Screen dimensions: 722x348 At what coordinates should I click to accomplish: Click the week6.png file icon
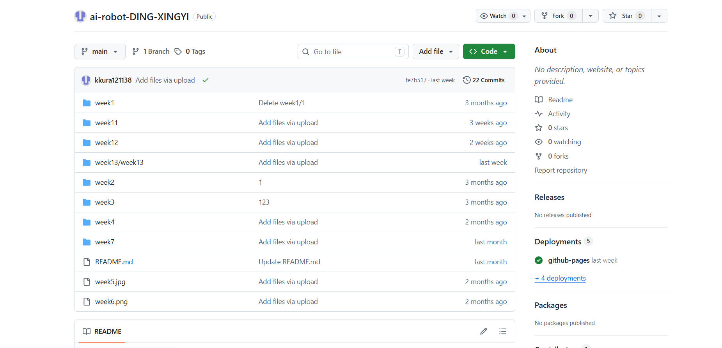87,302
